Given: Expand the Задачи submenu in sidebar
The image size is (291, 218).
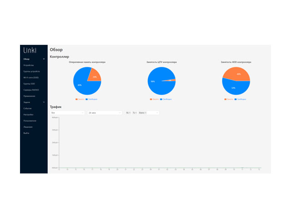Looking at the screenshot, I should (44, 102).
